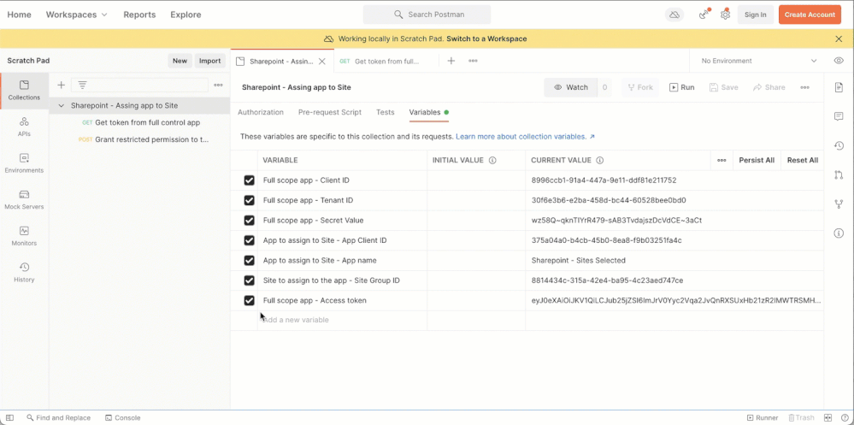Open collections panel three-dot options

(218, 85)
